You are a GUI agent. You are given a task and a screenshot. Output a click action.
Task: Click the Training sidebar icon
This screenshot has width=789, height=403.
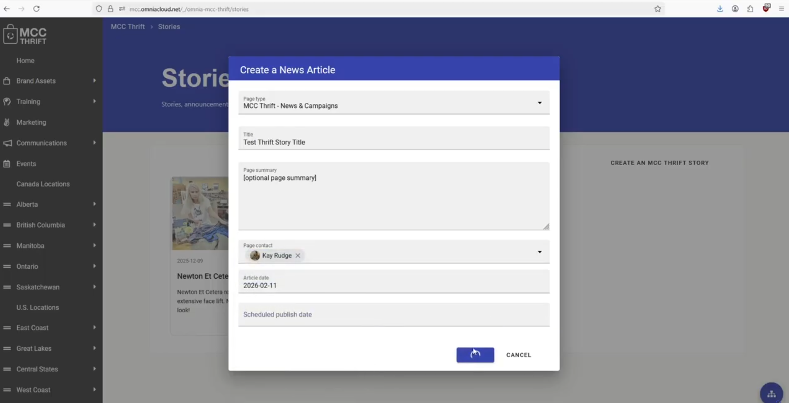point(7,101)
